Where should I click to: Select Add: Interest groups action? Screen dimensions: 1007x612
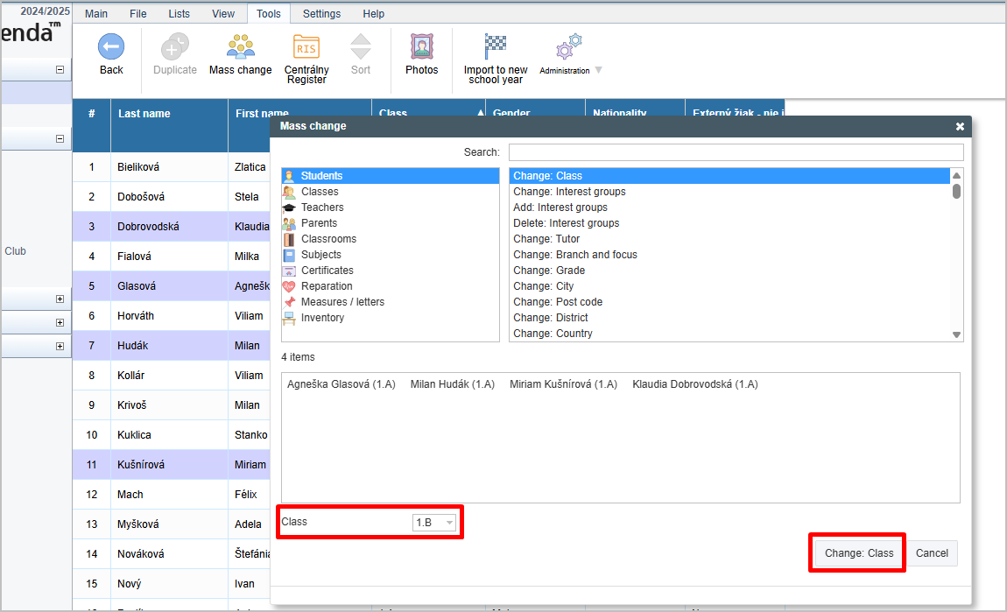[729, 208]
